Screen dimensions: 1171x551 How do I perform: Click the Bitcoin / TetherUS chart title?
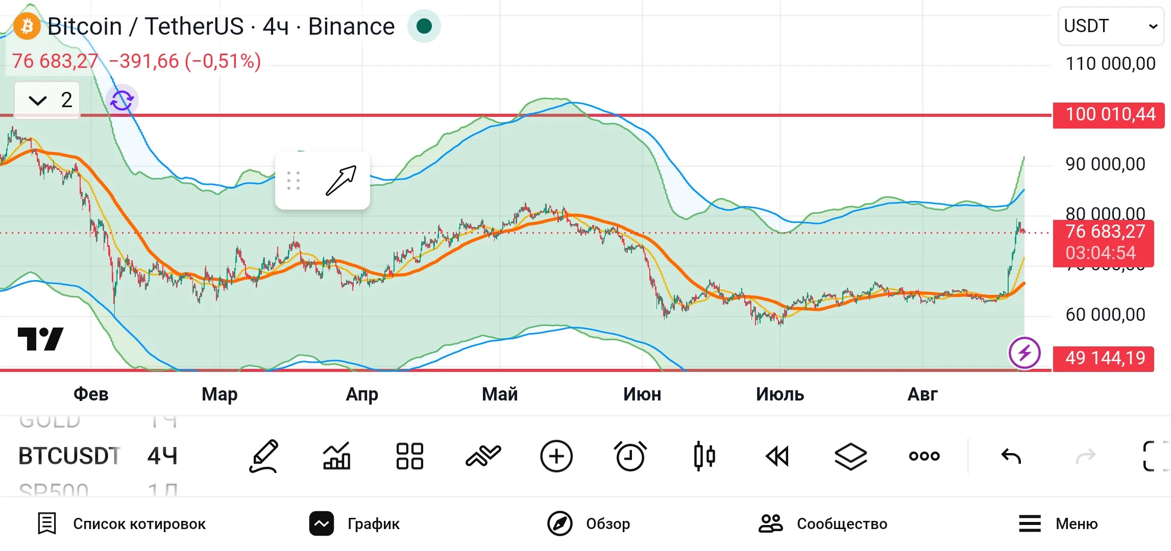coord(221,26)
